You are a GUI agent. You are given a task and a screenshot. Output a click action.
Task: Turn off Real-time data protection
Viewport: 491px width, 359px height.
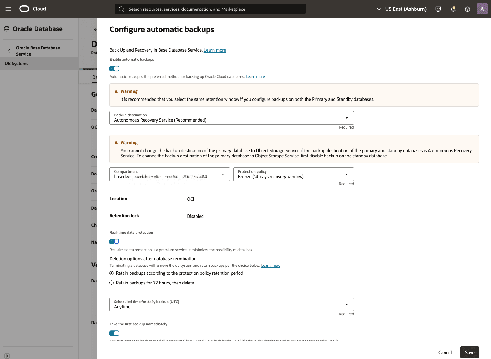[114, 241]
